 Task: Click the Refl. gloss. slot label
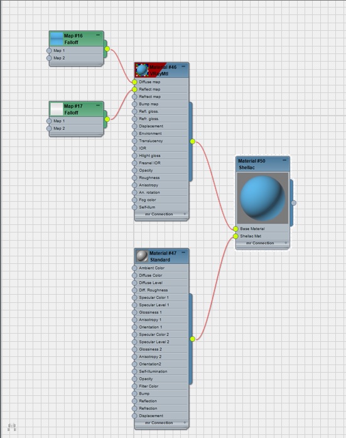coord(149,111)
